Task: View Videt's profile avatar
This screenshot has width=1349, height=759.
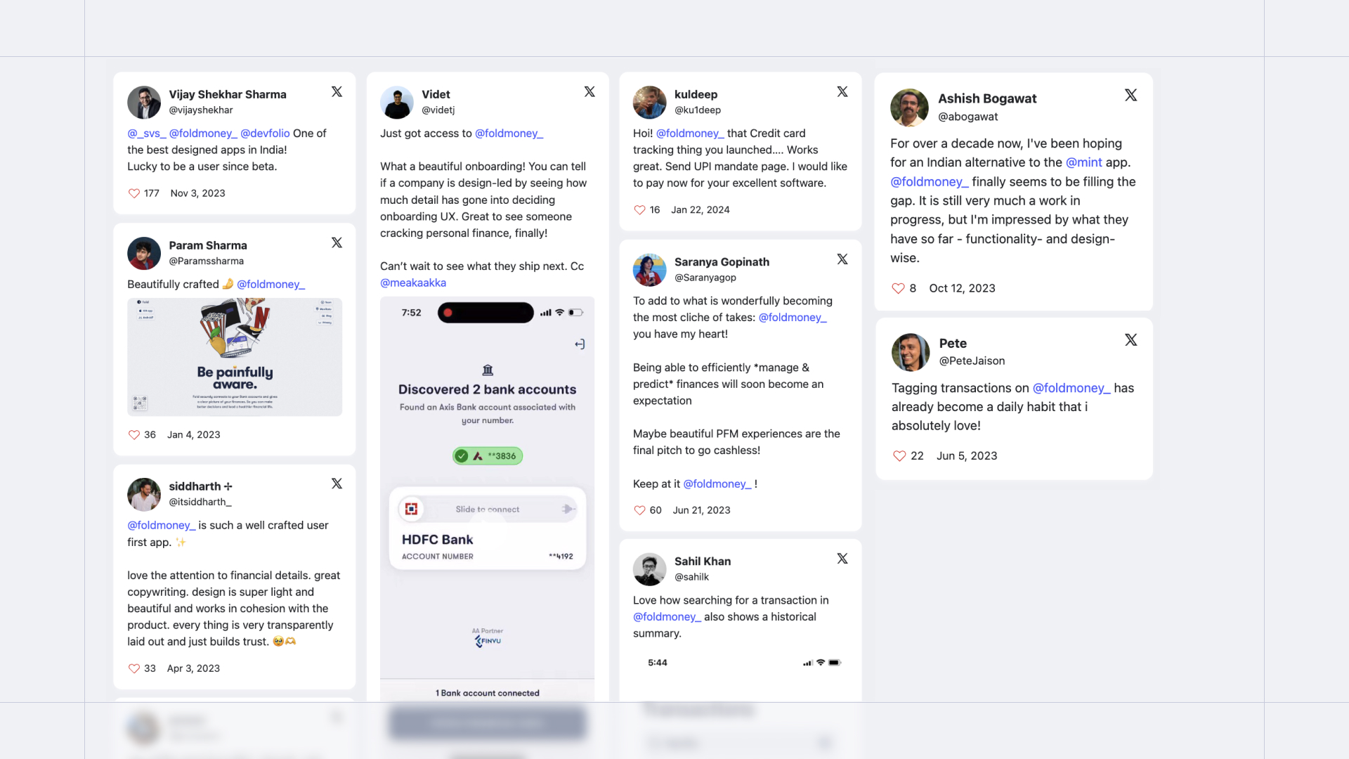Action: point(397,103)
